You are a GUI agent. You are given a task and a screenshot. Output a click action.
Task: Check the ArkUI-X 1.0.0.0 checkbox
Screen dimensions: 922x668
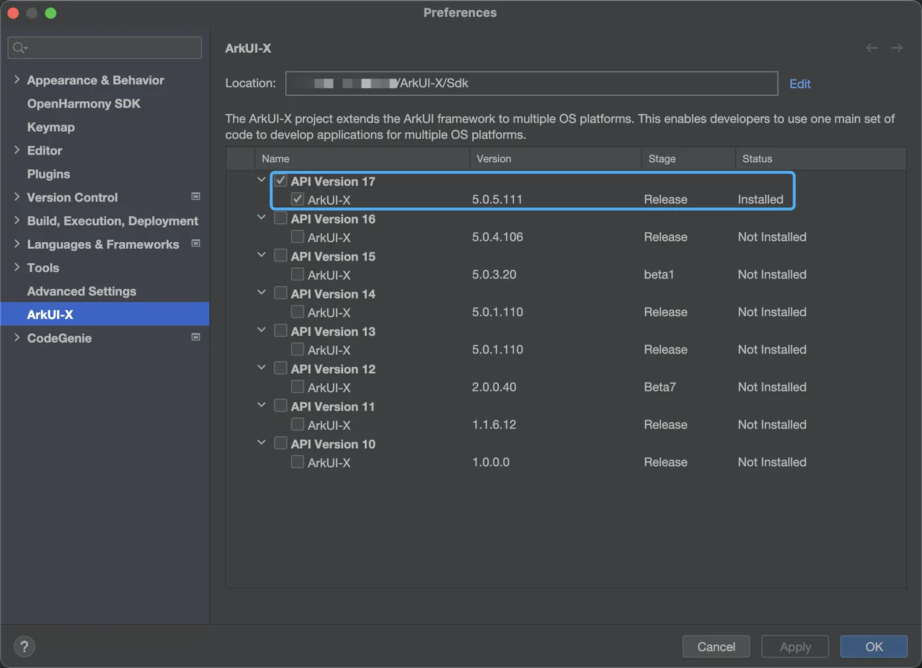[298, 461]
